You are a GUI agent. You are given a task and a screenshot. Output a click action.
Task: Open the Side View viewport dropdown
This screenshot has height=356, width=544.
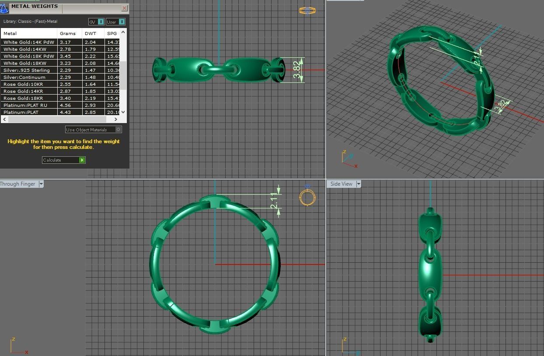[x=359, y=184]
